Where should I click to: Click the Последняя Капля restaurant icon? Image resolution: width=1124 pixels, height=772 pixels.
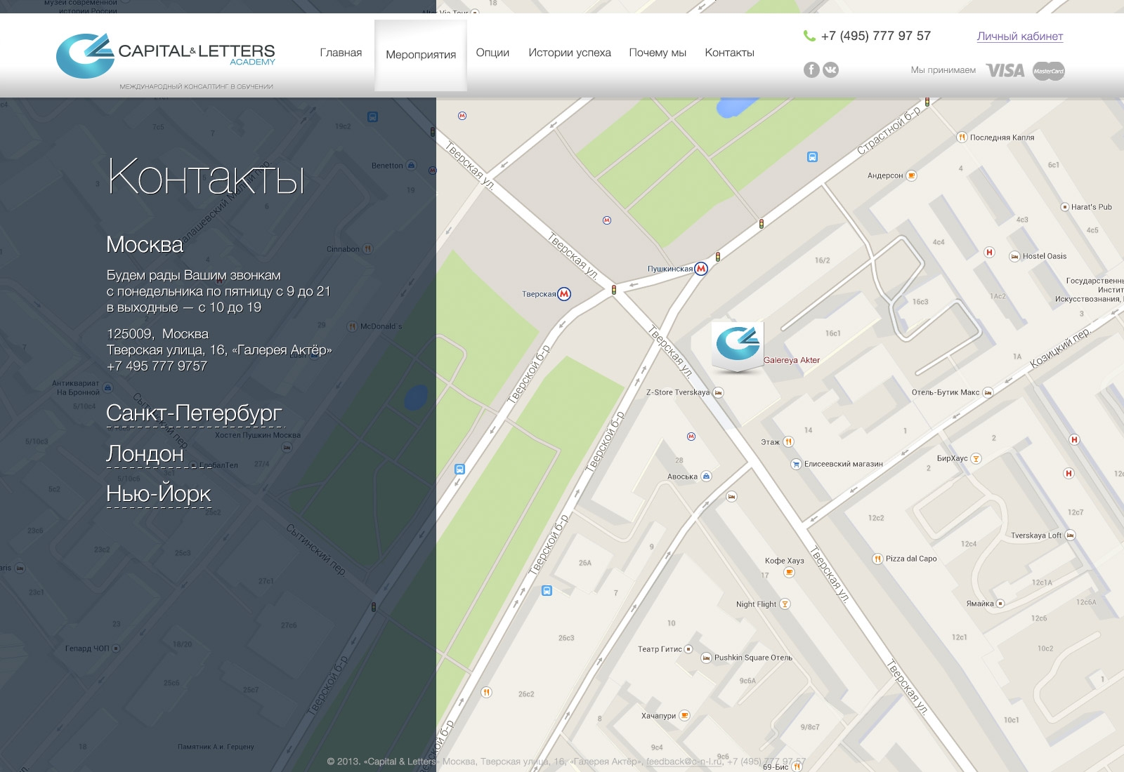pyautogui.click(x=962, y=137)
